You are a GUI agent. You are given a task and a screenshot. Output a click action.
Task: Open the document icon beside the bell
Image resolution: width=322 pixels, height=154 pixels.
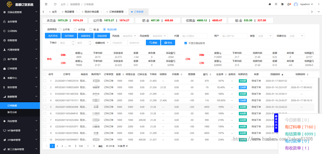coord(282,4)
